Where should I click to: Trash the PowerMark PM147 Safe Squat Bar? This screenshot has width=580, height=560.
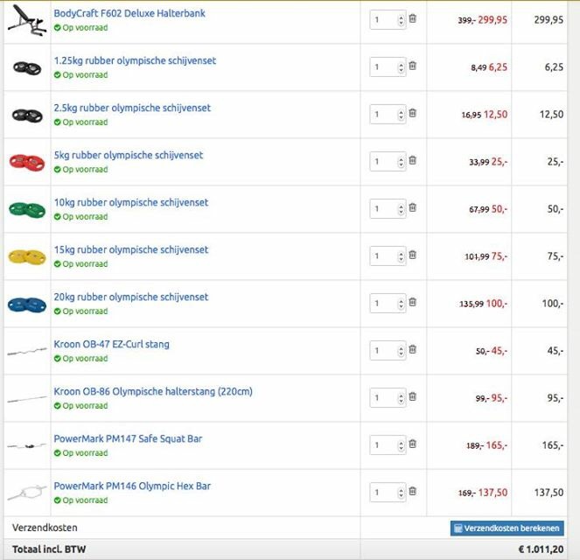click(413, 444)
